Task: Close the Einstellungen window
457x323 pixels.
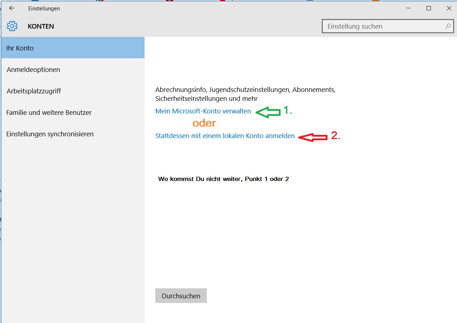Action: (449, 8)
